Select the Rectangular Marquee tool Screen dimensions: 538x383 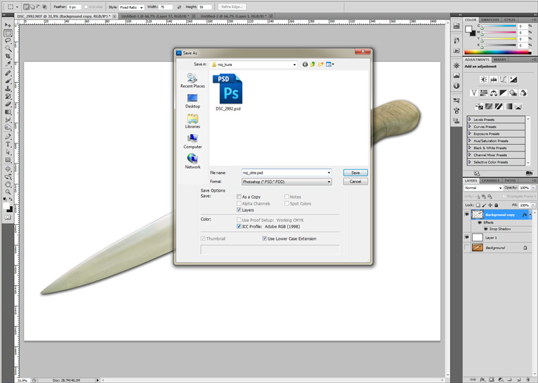8,33
